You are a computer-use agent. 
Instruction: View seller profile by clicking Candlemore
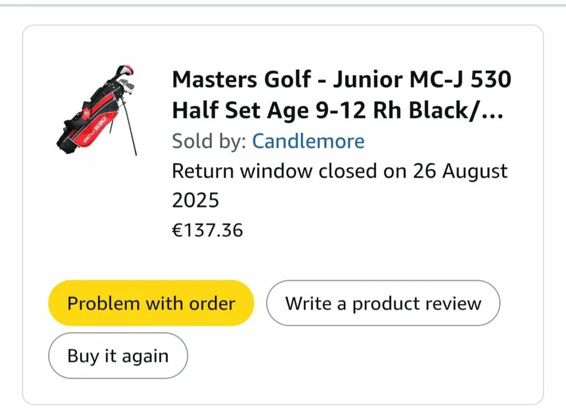(x=308, y=140)
